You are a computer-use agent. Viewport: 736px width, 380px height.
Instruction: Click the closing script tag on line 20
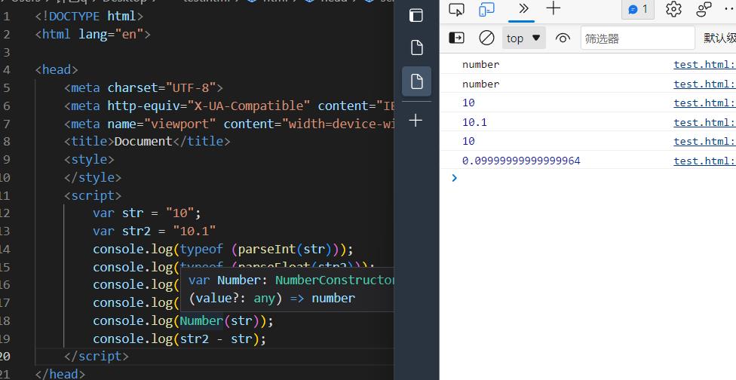97,357
